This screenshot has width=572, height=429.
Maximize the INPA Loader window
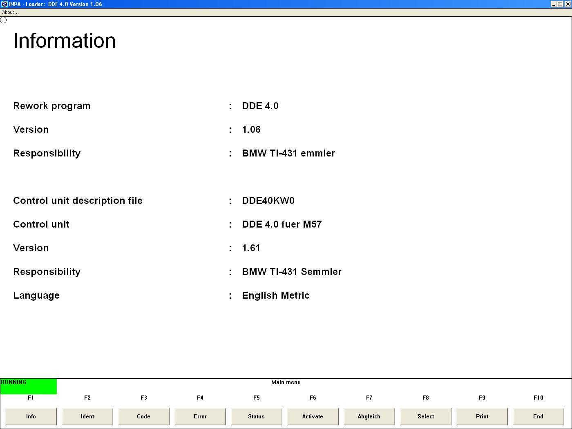(x=560, y=4)
